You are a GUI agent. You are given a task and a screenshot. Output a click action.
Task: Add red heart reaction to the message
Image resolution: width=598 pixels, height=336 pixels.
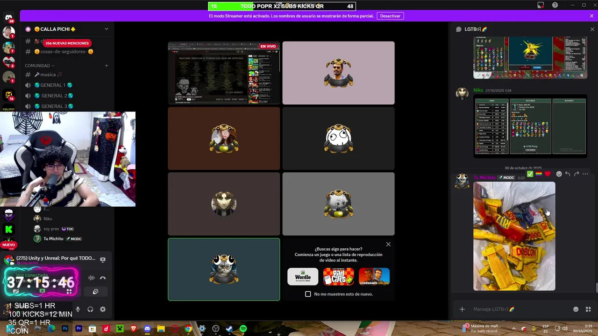coord(548,174)
